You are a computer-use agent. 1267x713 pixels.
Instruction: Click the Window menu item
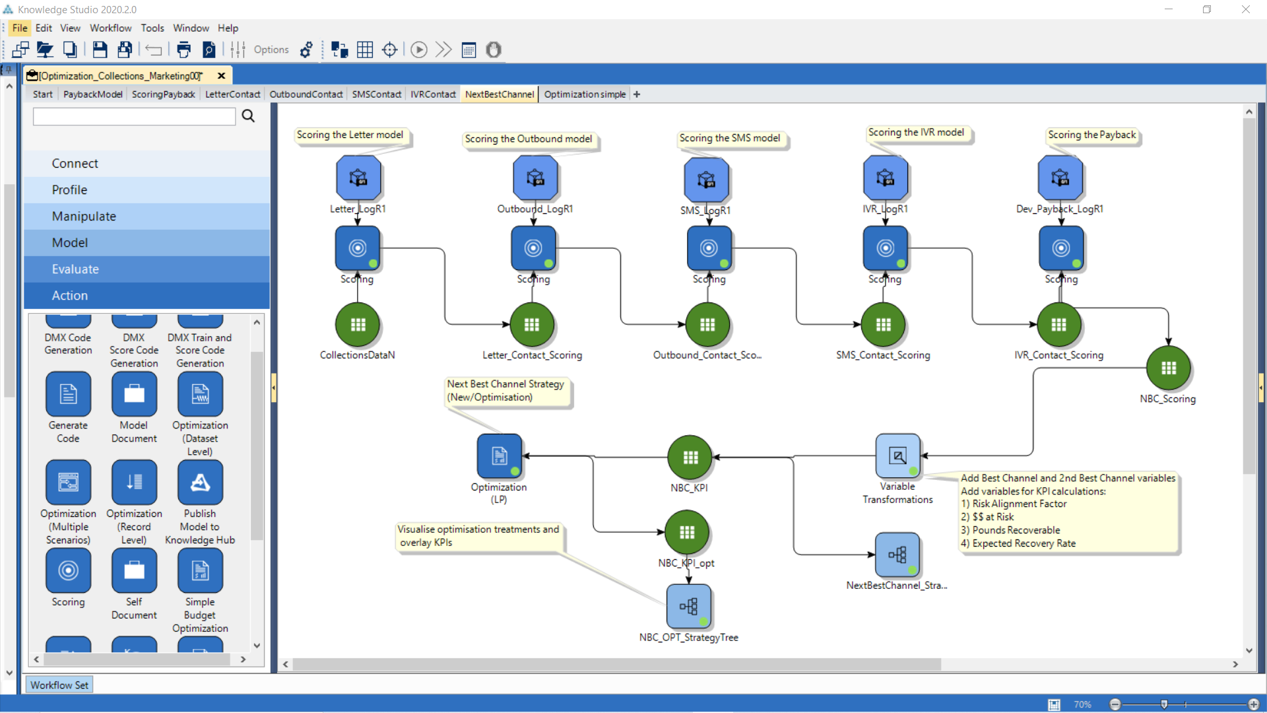(191, 28)
